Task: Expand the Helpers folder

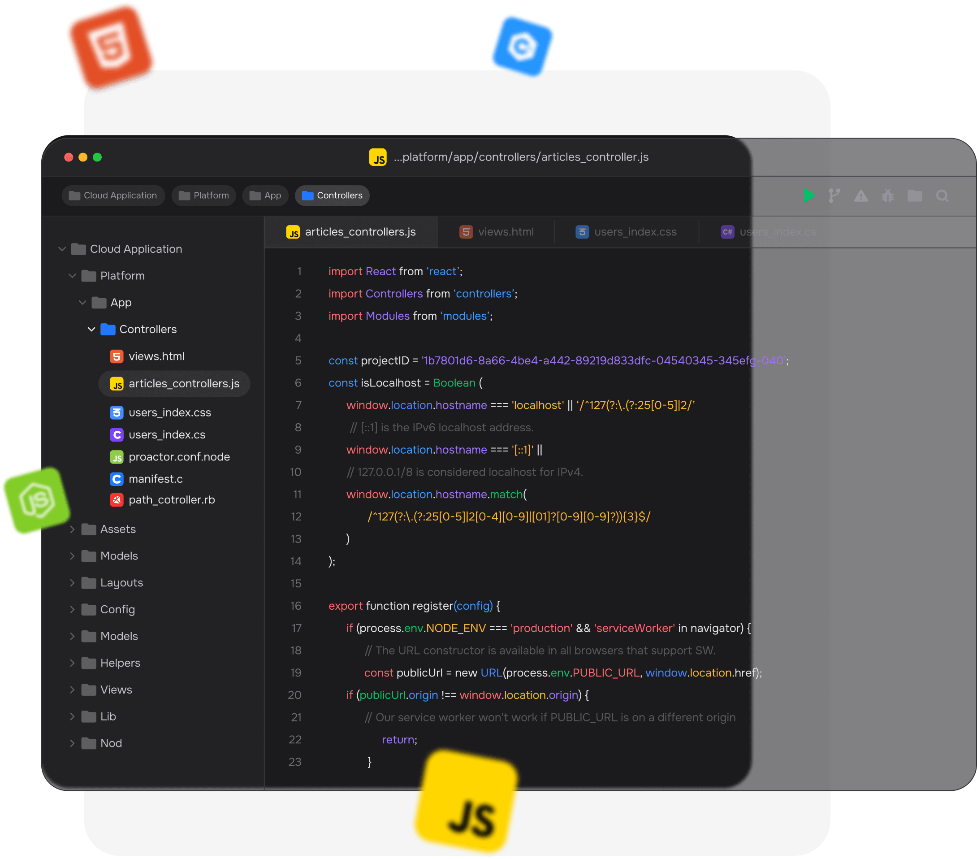Action: (72, 664)
